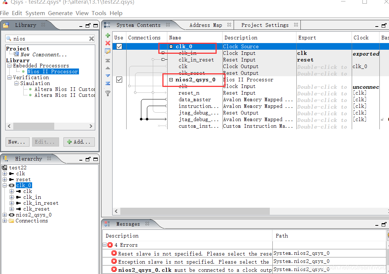Switch to the Address Map tab
Viewport: 389px width, 274px height.
click(206, 25)
